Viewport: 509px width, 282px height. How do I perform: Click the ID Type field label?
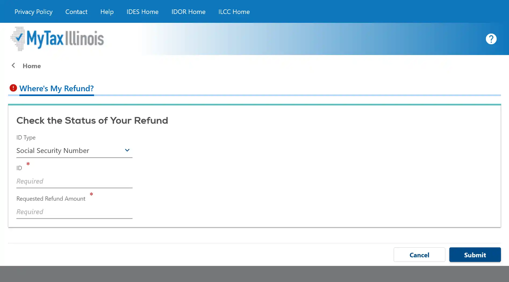26,137
